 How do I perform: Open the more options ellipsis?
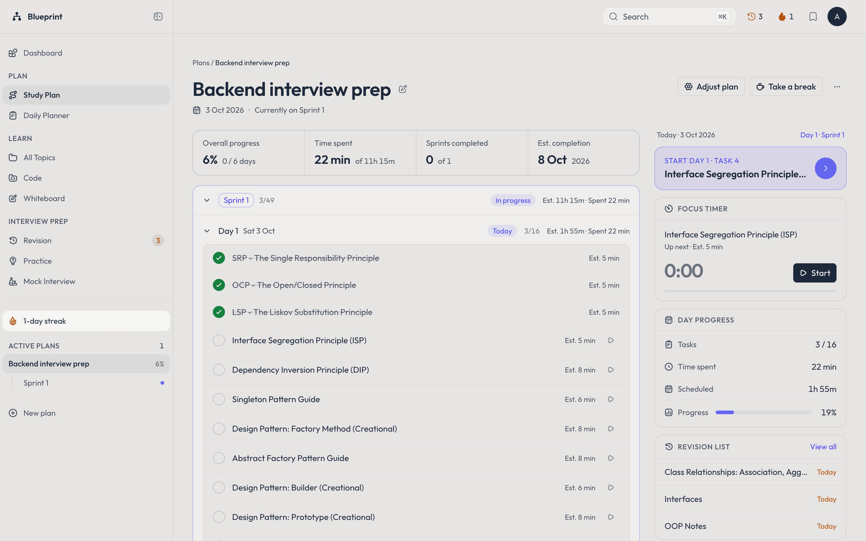click(837, 87)
